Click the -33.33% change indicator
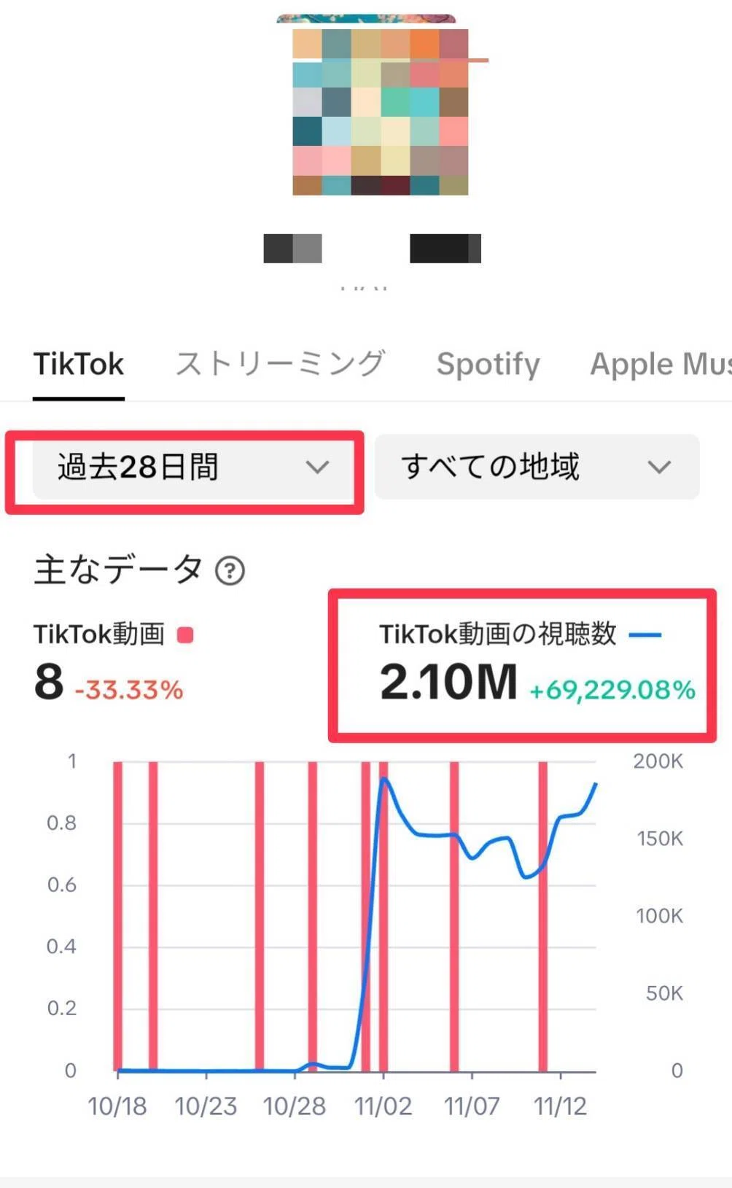732x1188 pixels. coord(128,691)
